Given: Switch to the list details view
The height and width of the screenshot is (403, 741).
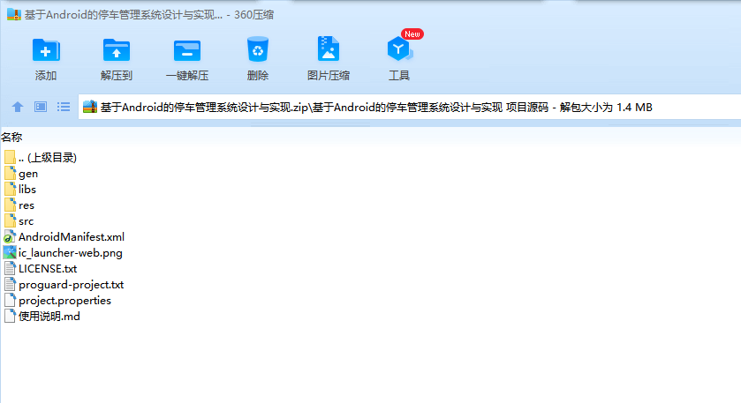Looking at the screenshot, I should pos(64,107).
